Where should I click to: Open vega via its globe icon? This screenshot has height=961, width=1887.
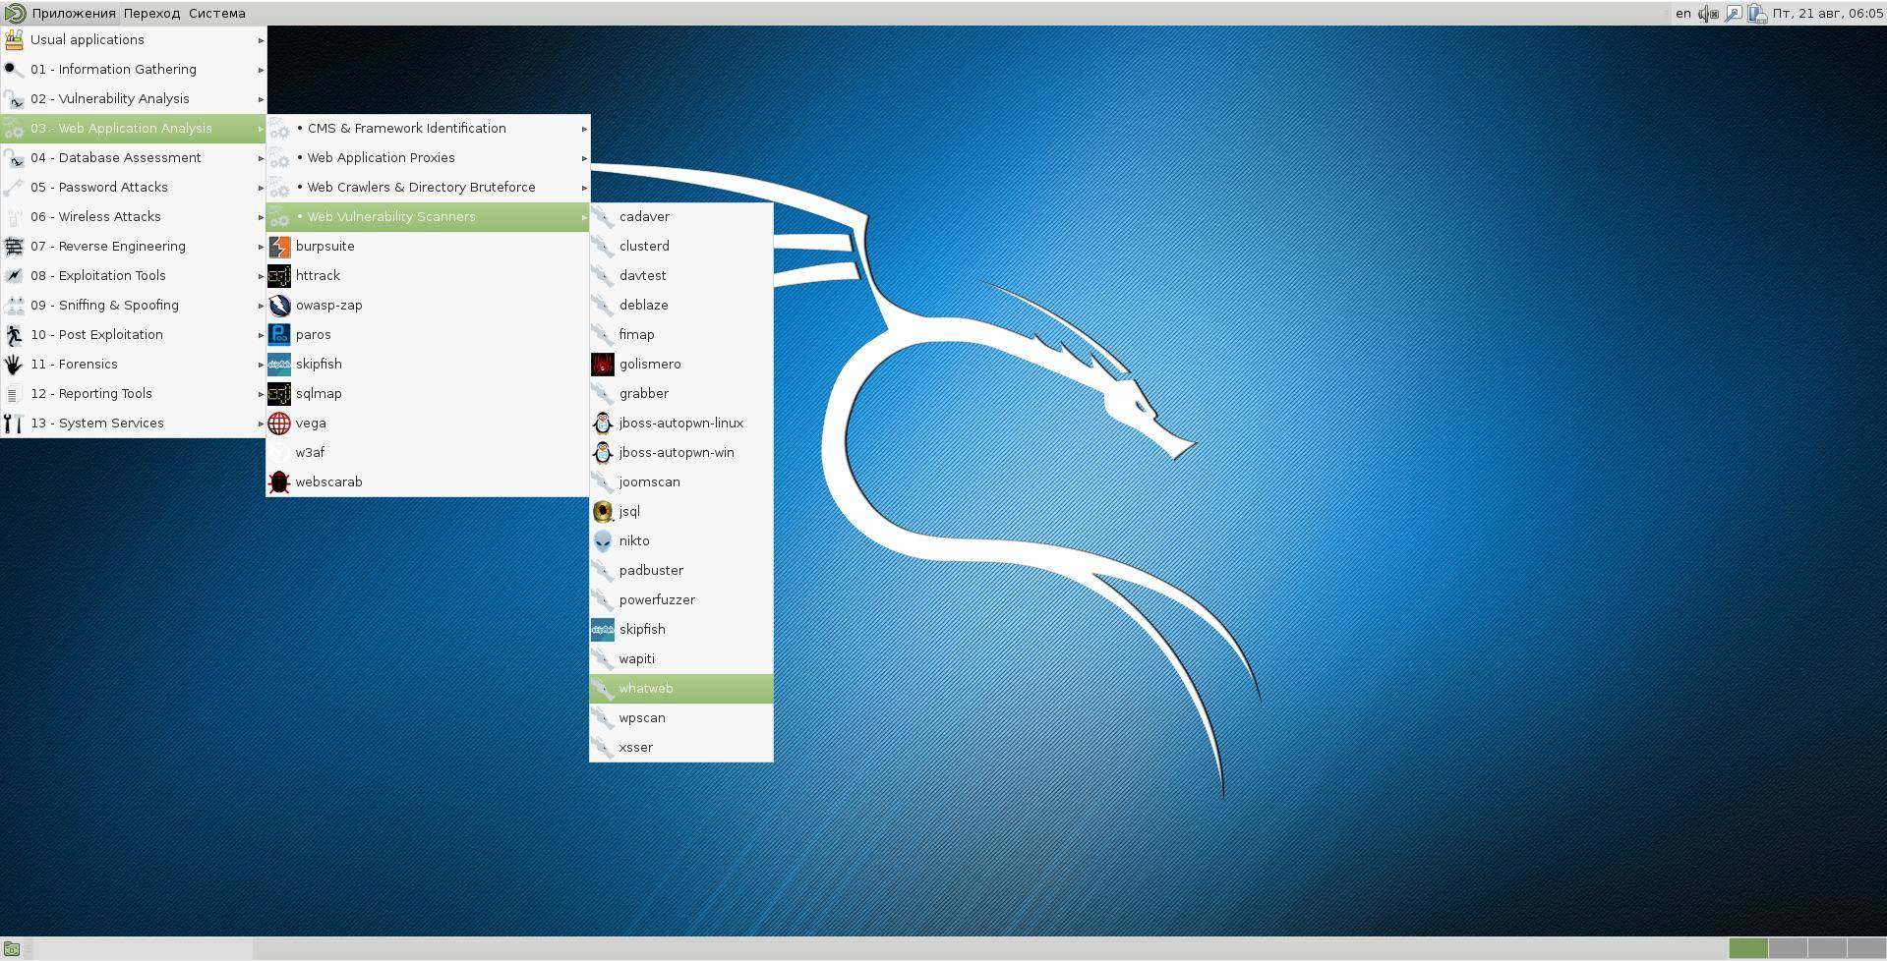click(x=279, y=424)
